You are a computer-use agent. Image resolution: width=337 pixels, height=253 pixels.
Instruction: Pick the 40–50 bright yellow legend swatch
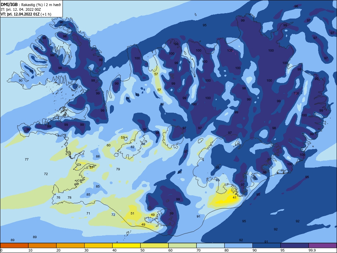click(126, 246)
